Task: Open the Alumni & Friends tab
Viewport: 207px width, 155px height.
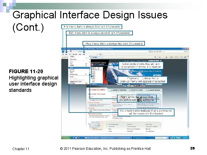Action: point(153,90)
